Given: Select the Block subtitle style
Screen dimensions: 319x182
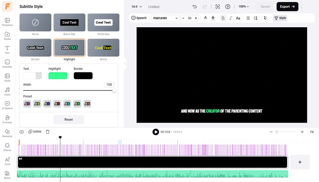Looking at the screenshot, I should 103,48.
